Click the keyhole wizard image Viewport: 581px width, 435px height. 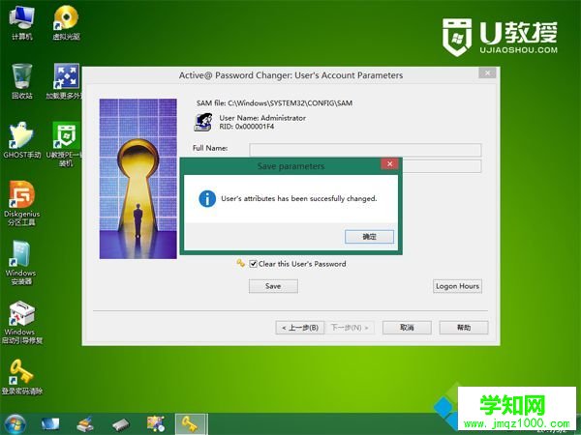point(138,179)
